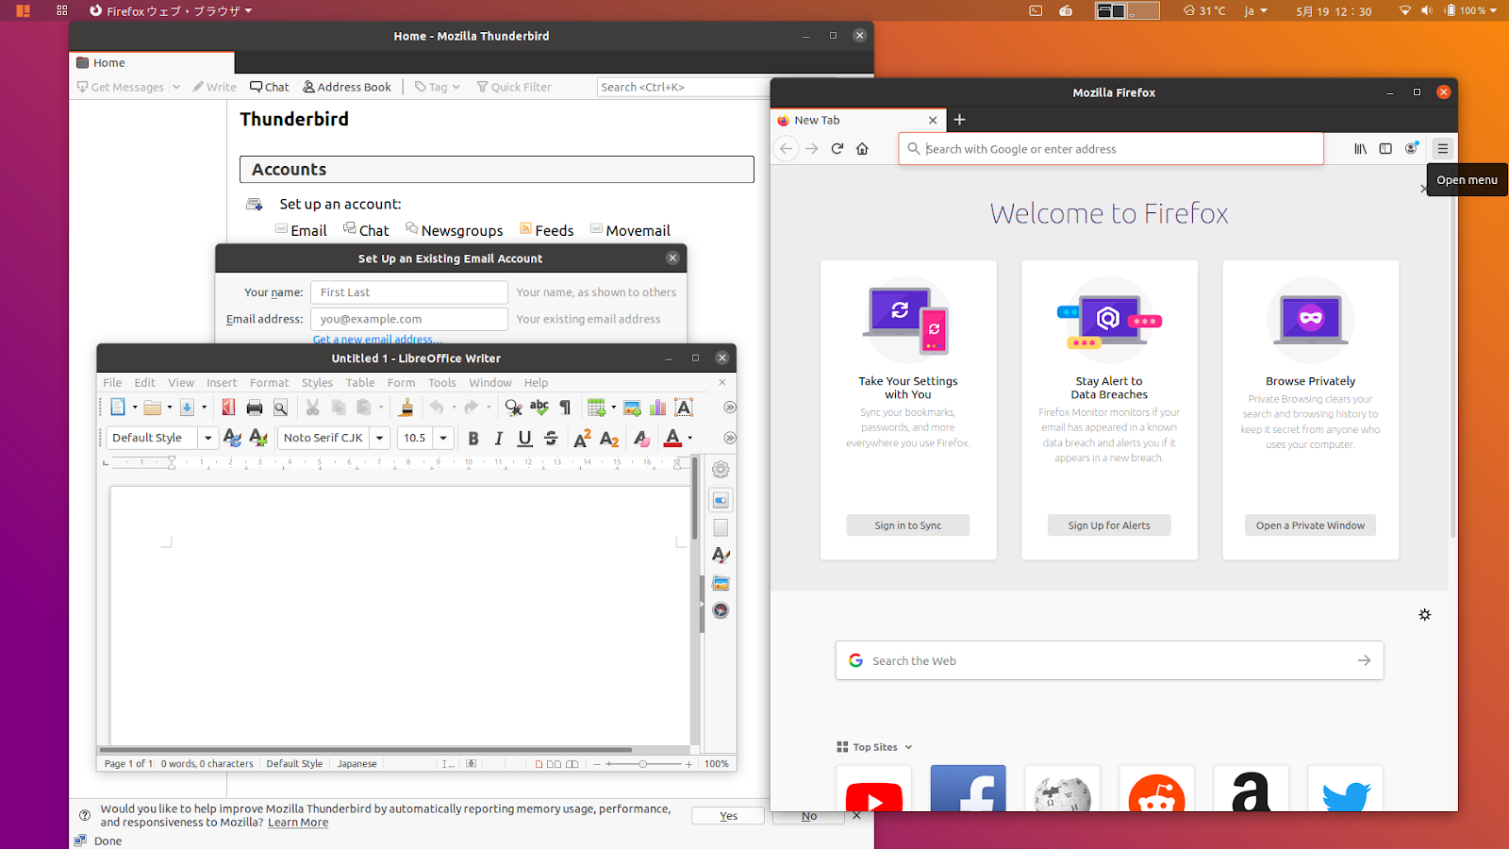Open Navigator deck in Writer sidebar
The image size is (1509, 849).
pyautogui.click(x=721, y=610)
